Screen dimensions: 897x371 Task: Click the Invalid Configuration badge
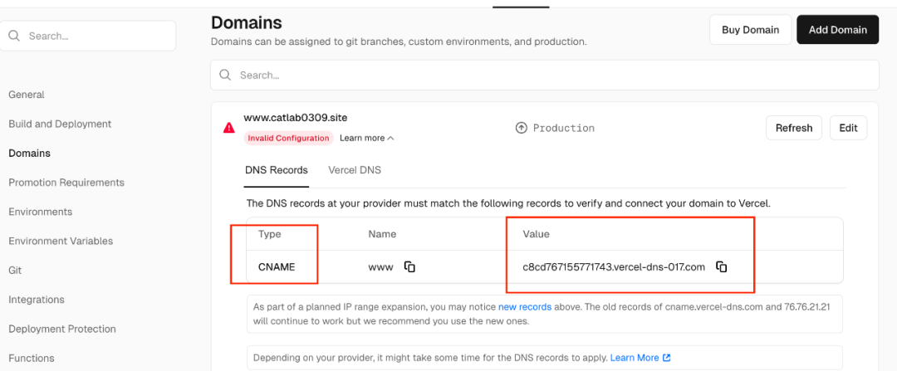289,138
